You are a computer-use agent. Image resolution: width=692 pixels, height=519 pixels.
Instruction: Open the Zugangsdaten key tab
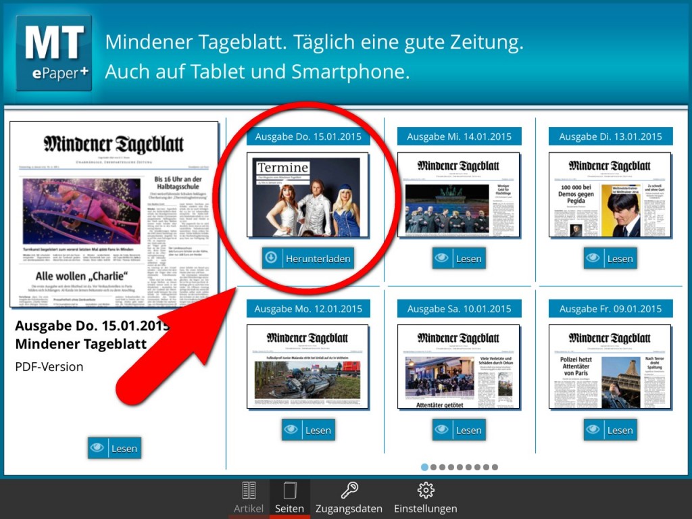coord(349,498)
